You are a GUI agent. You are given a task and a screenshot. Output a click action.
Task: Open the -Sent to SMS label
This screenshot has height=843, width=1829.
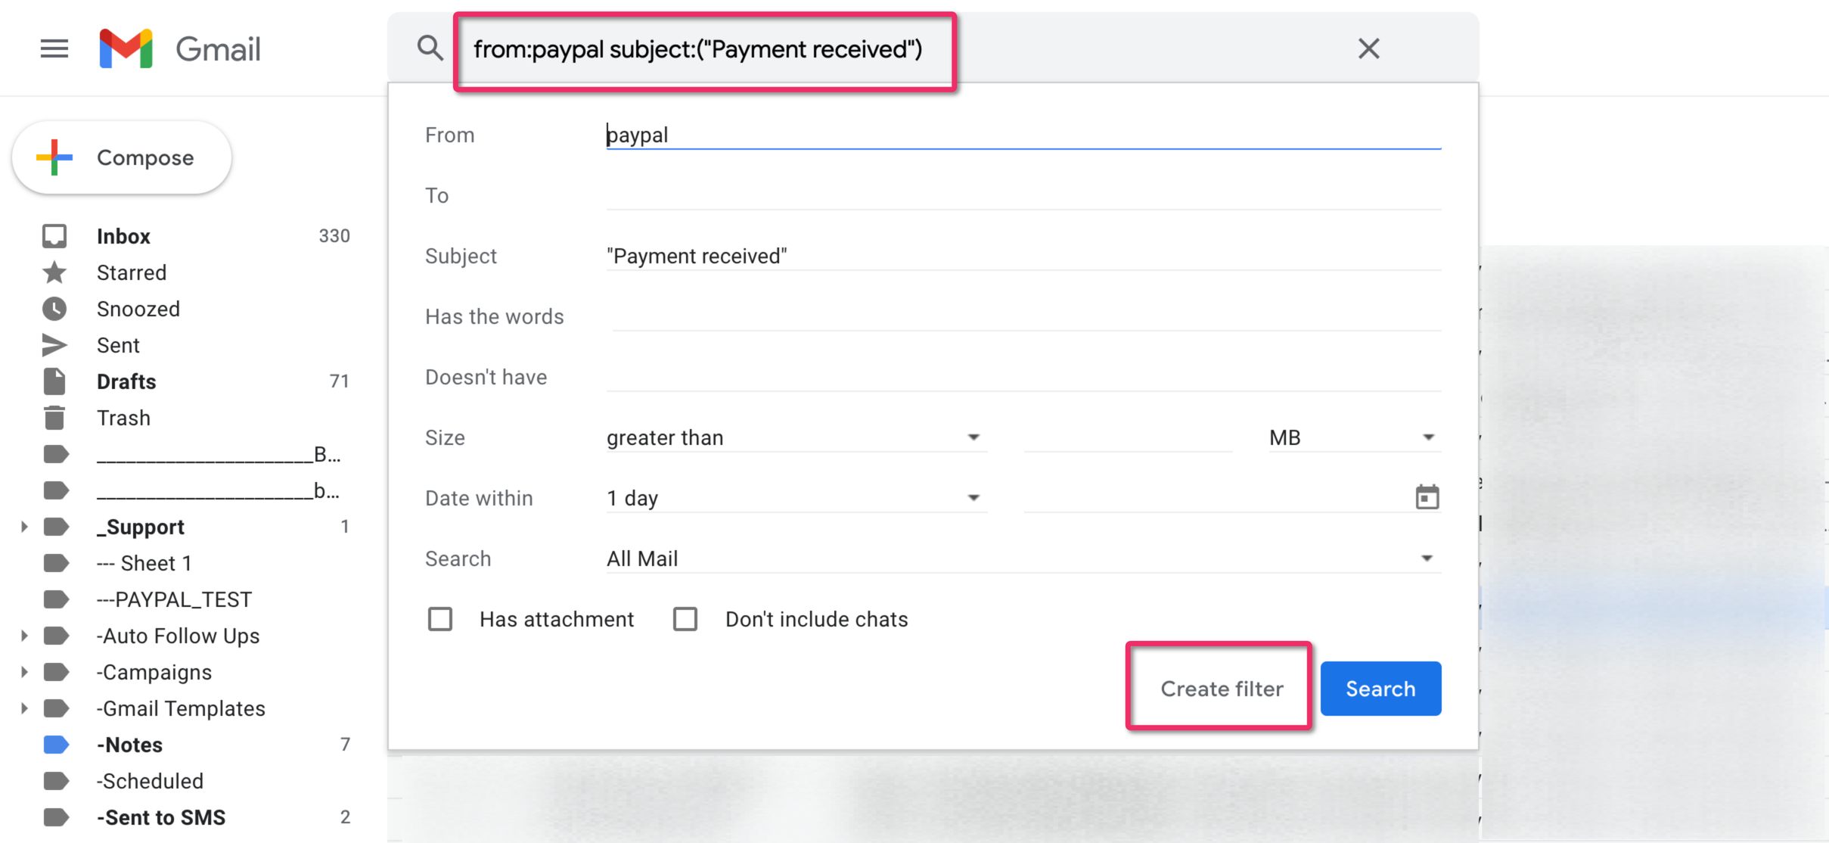[x=161, y=817]
